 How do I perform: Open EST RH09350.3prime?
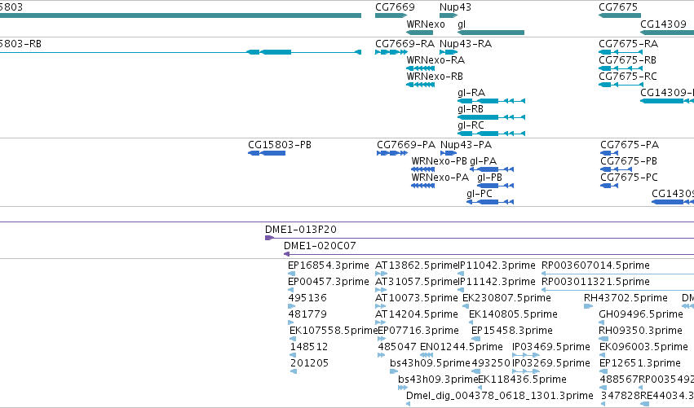[640, 331]
